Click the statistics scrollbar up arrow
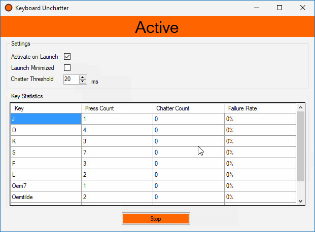This screenshot has height=232, width=315. click(x=300, y=107)
